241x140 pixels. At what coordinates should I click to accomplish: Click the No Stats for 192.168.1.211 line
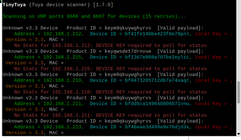coord(110,115)
